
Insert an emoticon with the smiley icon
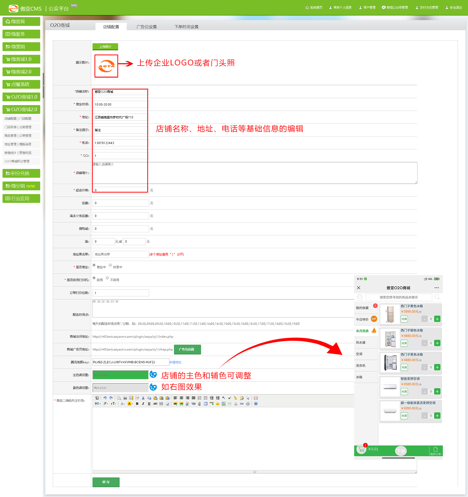[217, 404]
